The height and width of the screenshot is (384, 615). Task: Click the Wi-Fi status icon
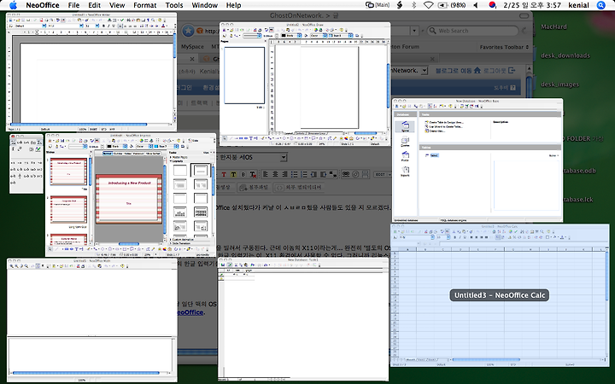pyautogui.click(x=428, y=5)
